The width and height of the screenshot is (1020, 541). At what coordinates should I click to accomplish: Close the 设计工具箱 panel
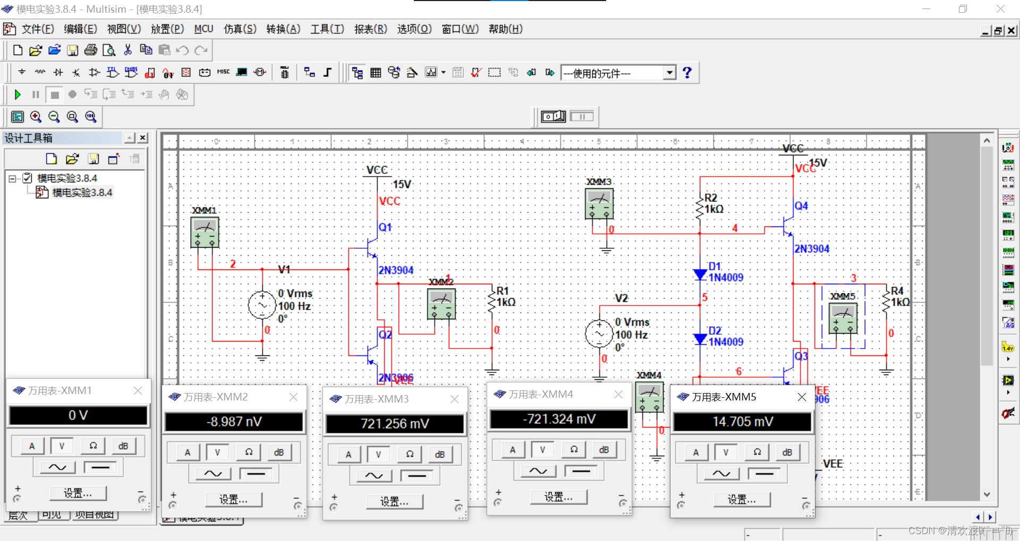[x=142, y=138]
